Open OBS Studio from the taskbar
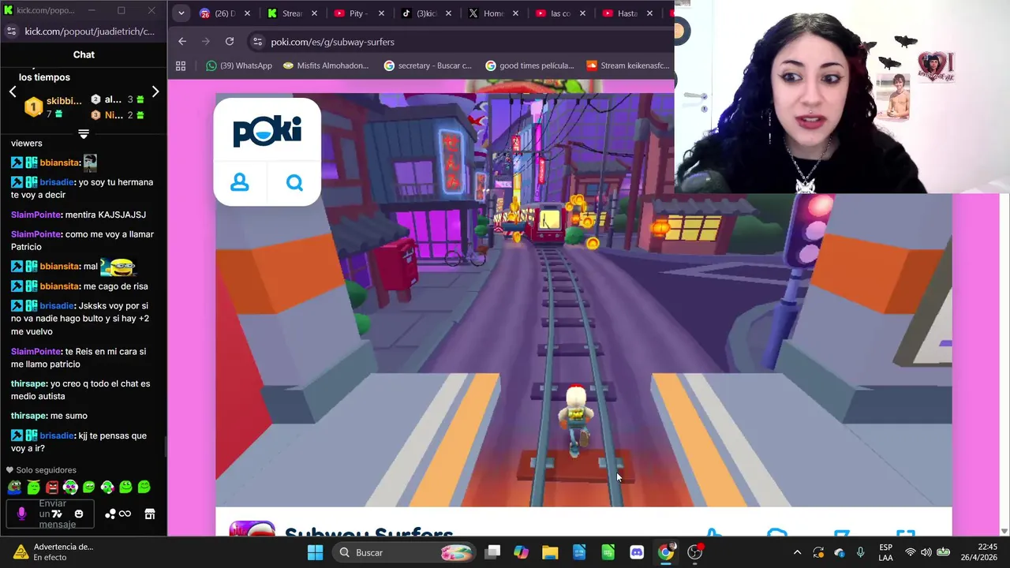Screen dimensions: 1010x568 [x=694, y=552]
